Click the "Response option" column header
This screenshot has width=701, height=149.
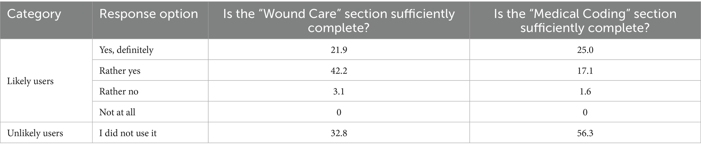(149, 14)
